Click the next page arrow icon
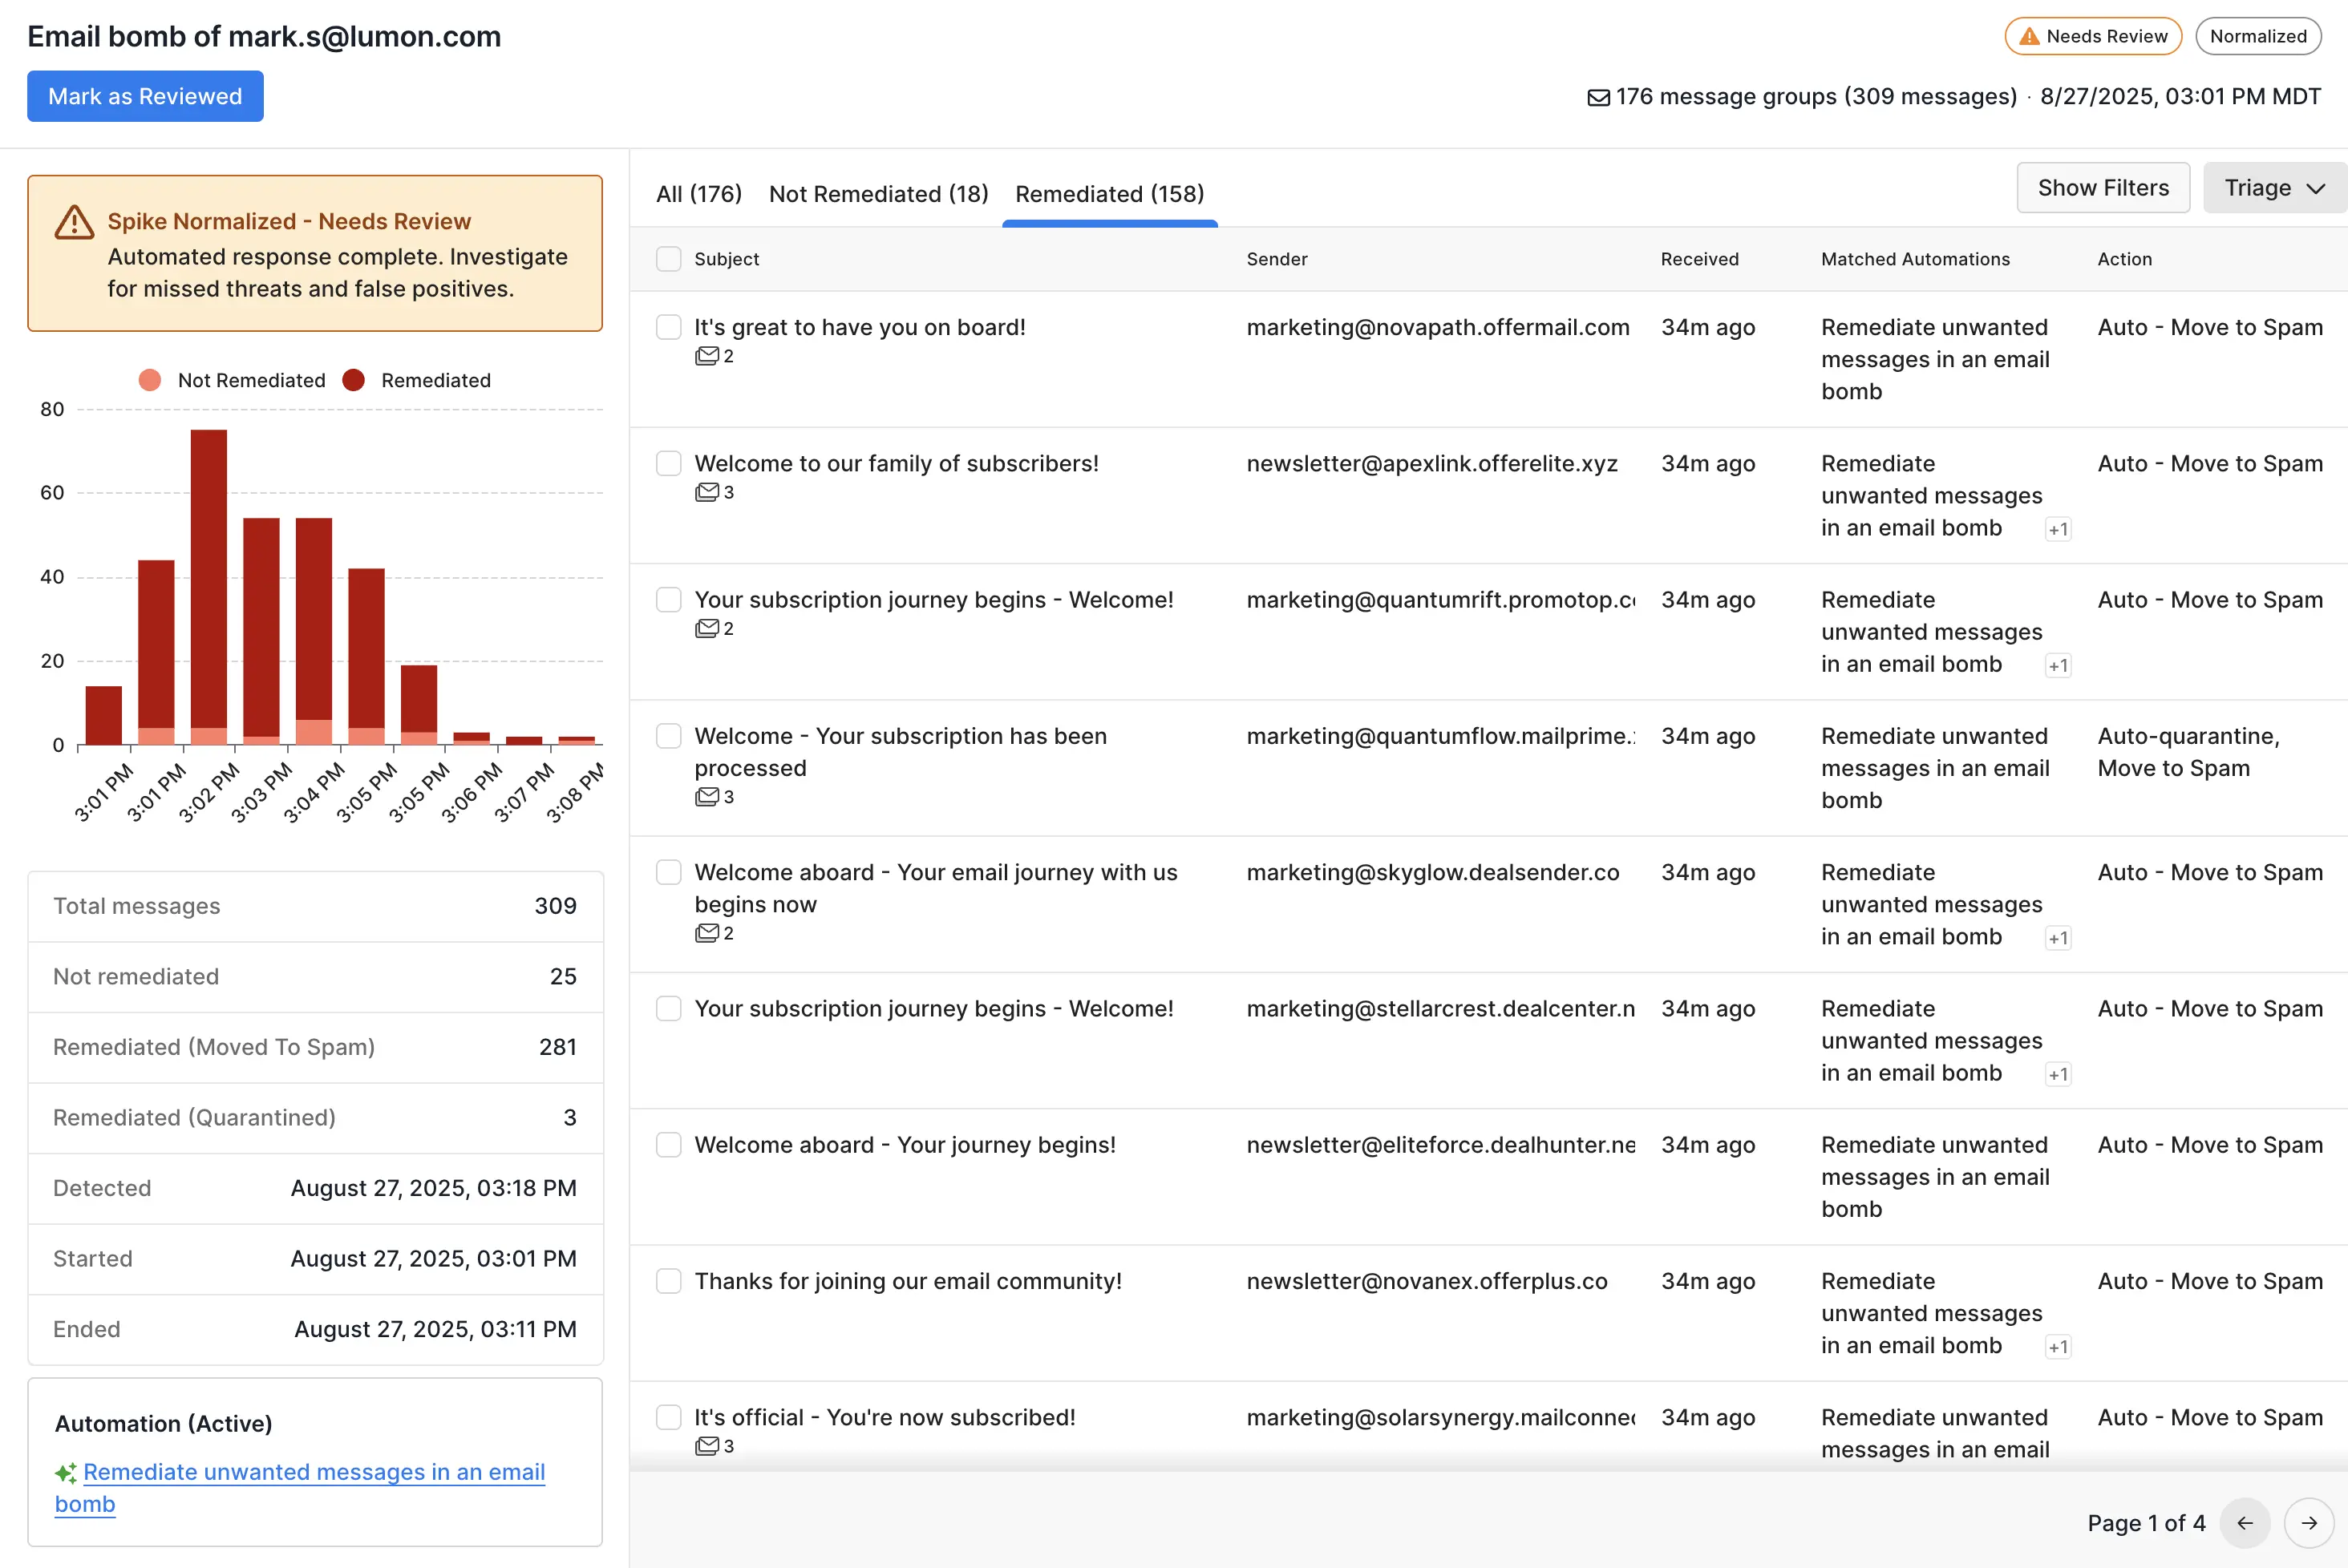2348x1568 pixels. tap(2309, 1523)
